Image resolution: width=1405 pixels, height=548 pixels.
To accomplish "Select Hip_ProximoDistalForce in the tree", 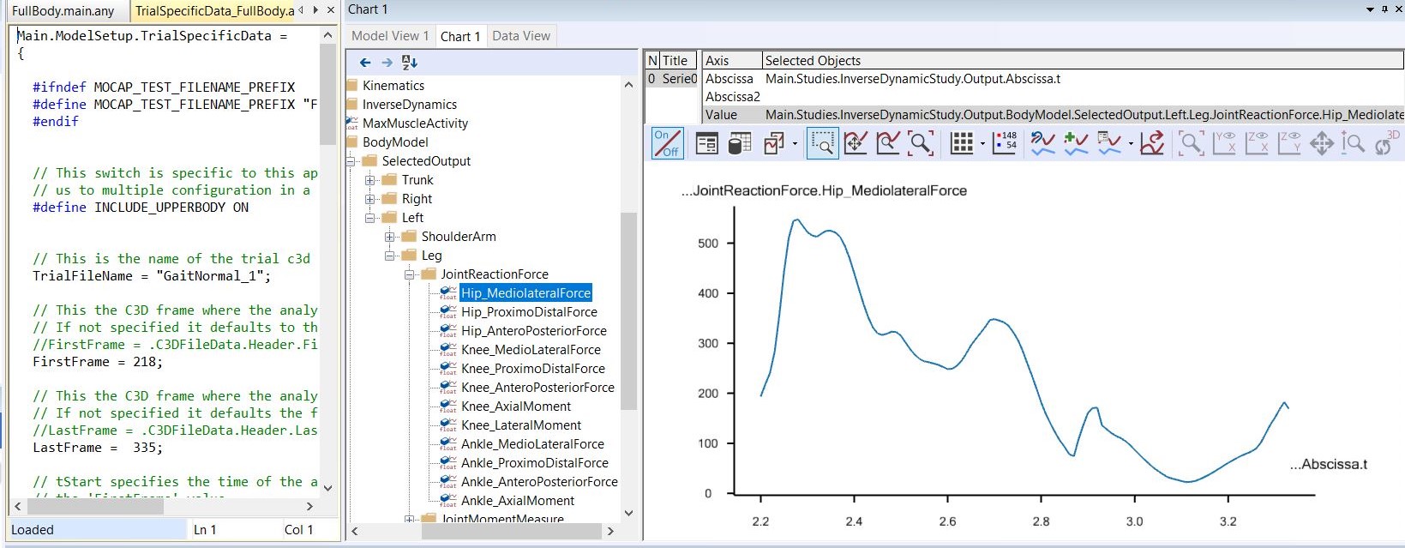I will pos(529,312).
